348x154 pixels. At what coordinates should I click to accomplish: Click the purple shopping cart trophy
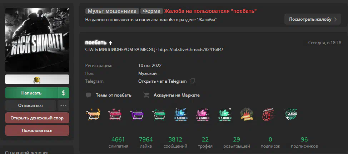tap(137, 115)
